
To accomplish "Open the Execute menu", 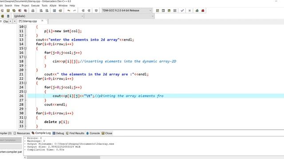I will coord(35,6).
